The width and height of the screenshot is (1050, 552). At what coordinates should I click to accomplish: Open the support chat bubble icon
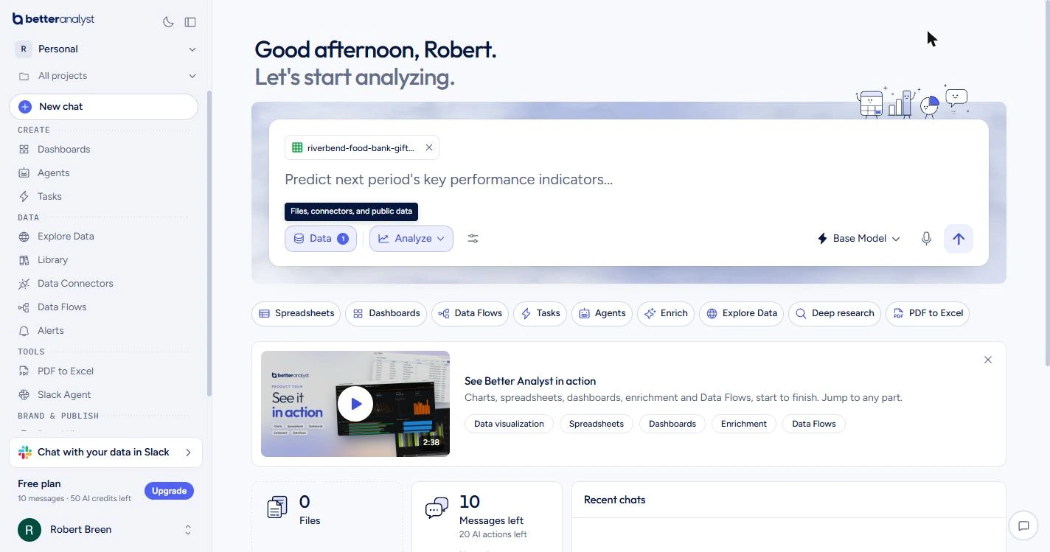tap(1023, 525)
